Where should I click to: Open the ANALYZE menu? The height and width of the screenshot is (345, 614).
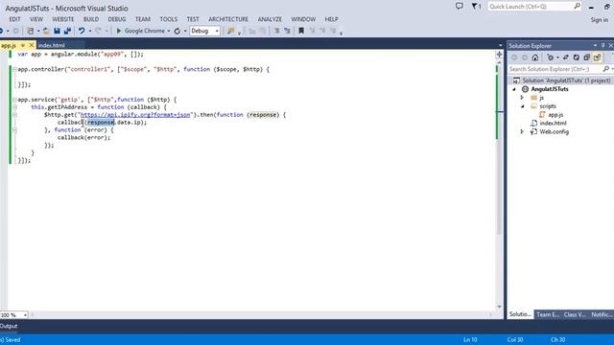click(270, 19)
